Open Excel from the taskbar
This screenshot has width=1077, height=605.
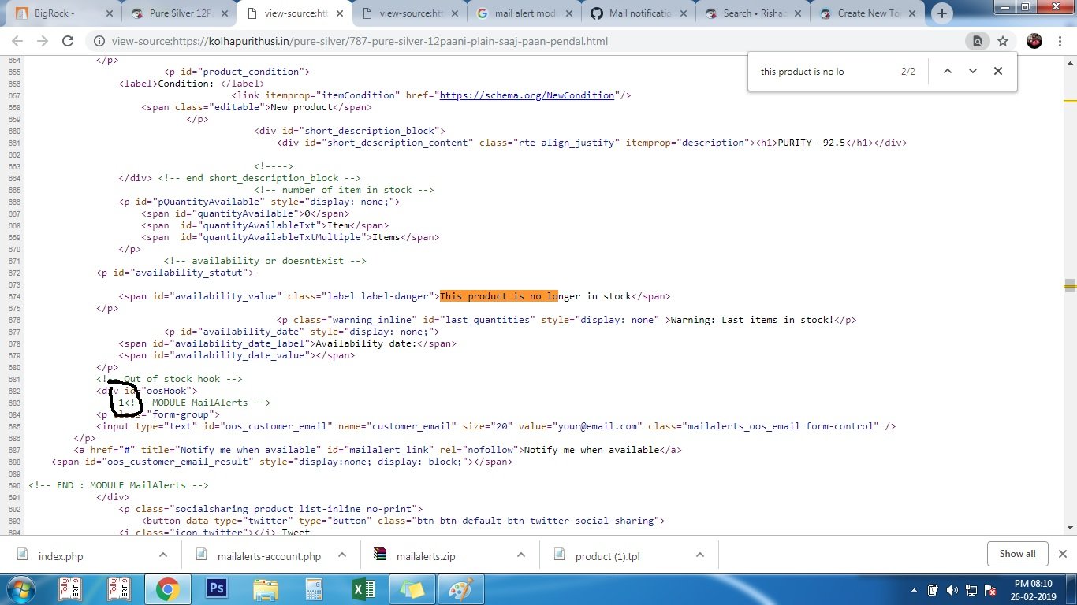pos(363,589)
